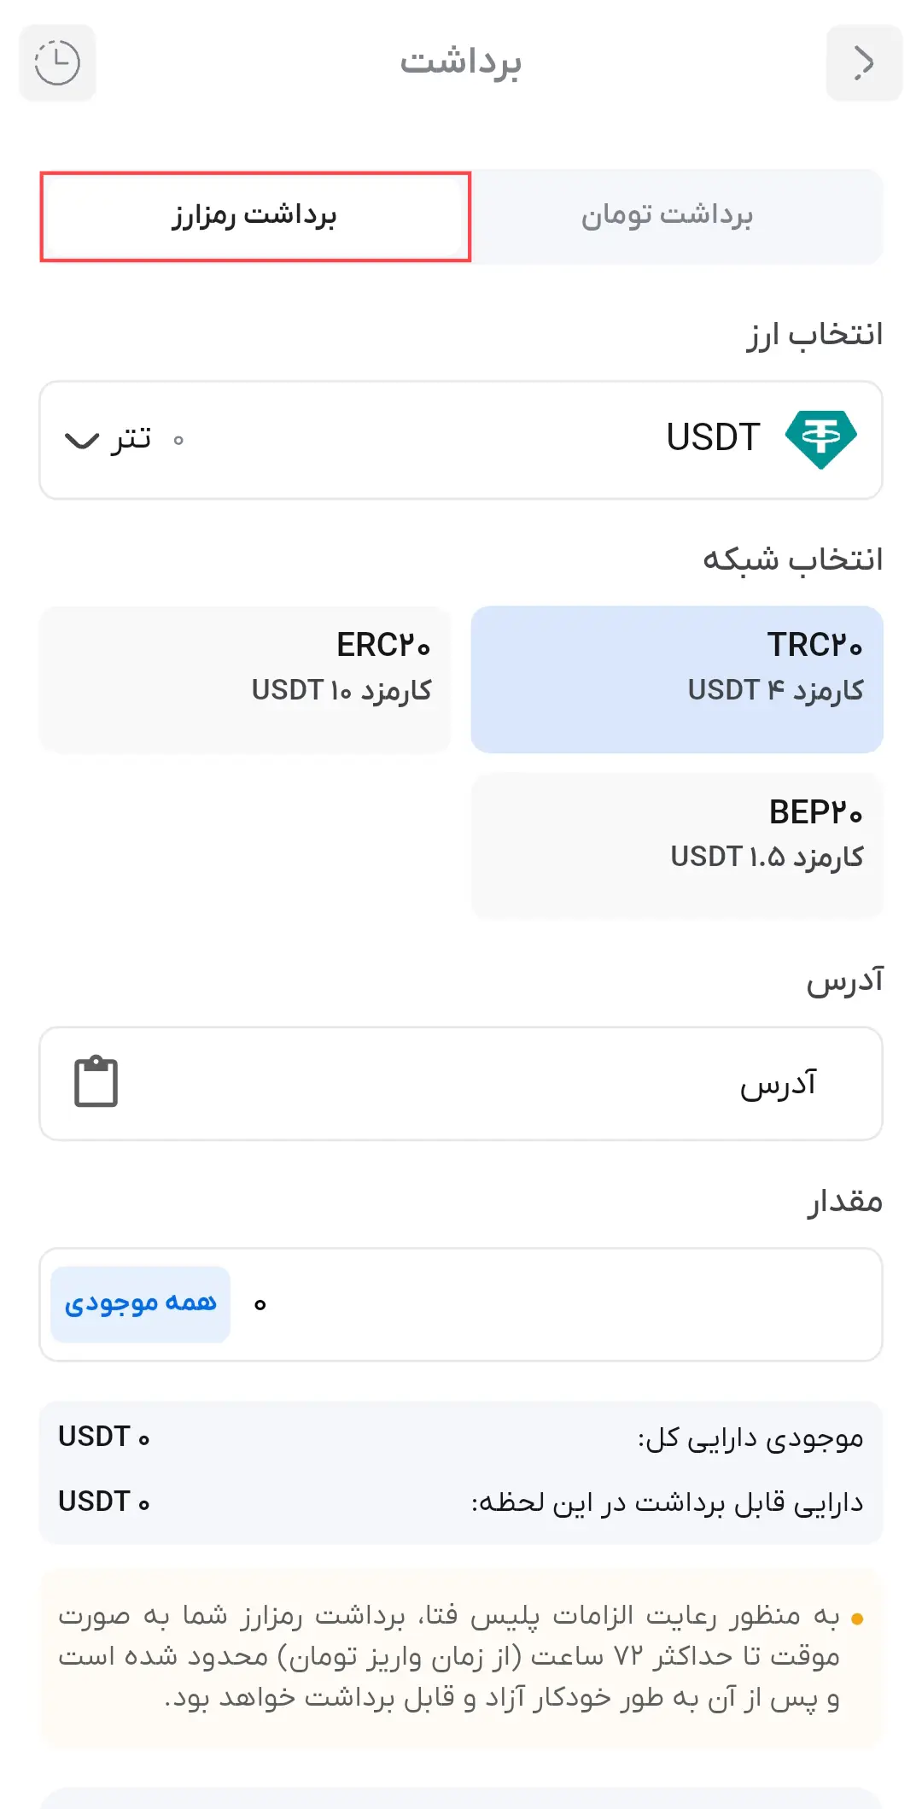Image resolution: width=922 pixels, height=1809 pixels.
Task: Select the TRC20 network option
Action: click(677, 679)
